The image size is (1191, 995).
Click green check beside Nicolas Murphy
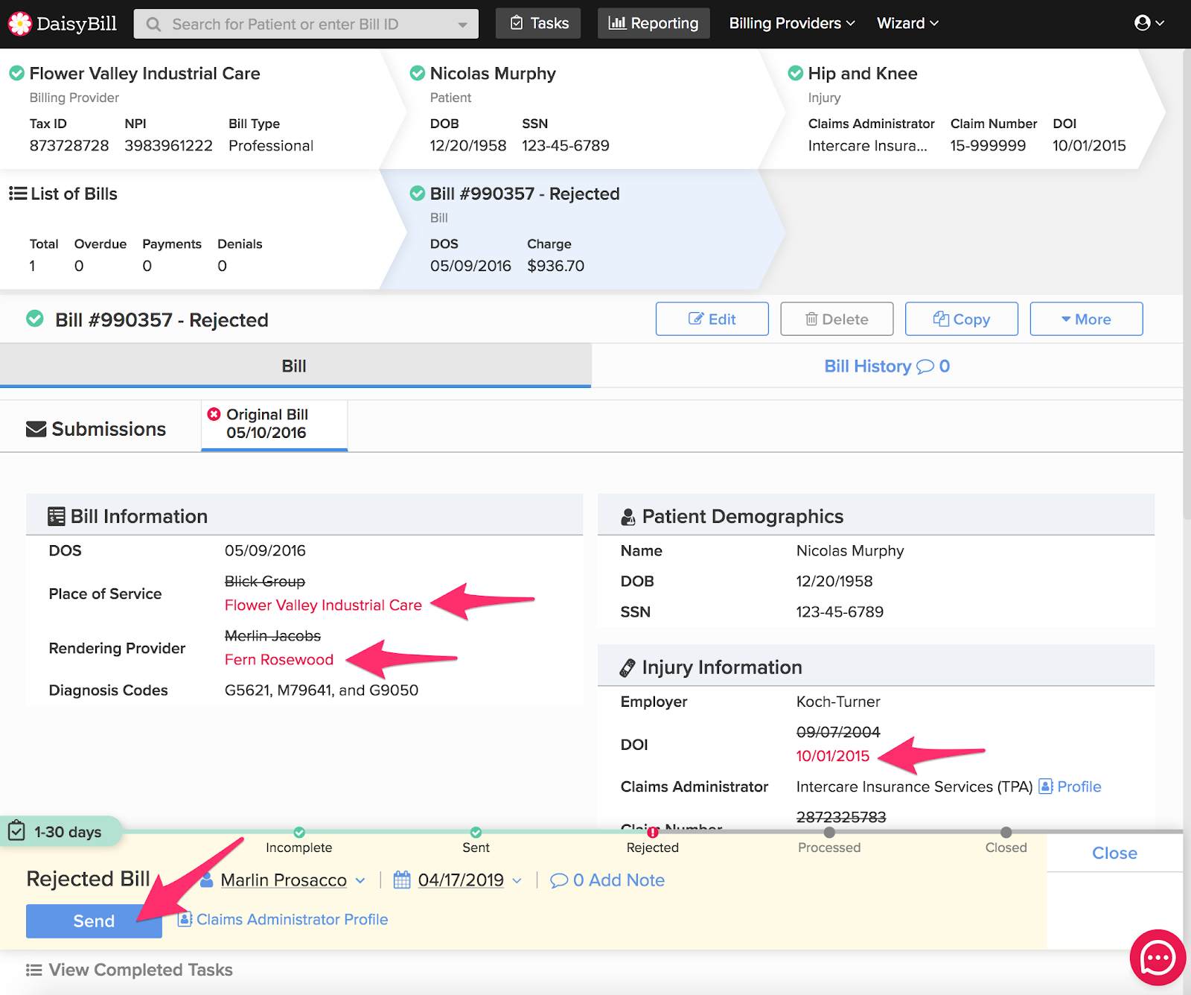[418, 73]
